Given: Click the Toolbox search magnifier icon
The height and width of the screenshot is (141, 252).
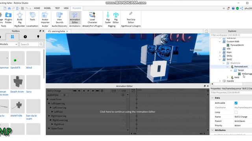Looking at the screenshot, I should click(x=41, y=44).
